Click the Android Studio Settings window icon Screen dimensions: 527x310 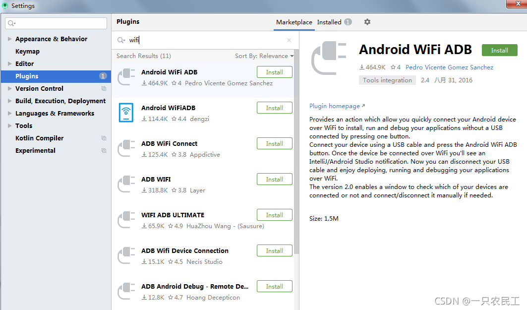(4, 6)
